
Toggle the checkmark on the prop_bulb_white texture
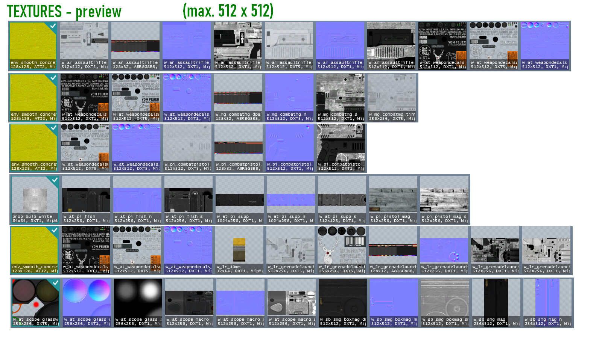(x=55, y=180)
